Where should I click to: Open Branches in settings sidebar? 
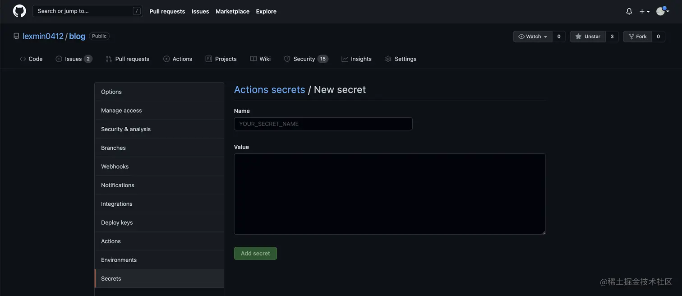[x=159, y=148]
